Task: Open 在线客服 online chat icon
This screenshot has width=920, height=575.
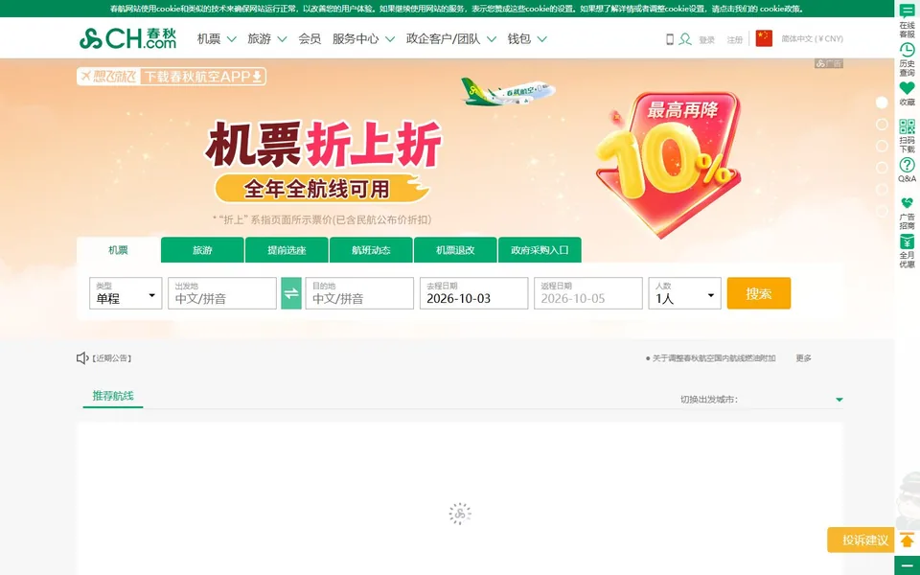Action: click(908, 11)
